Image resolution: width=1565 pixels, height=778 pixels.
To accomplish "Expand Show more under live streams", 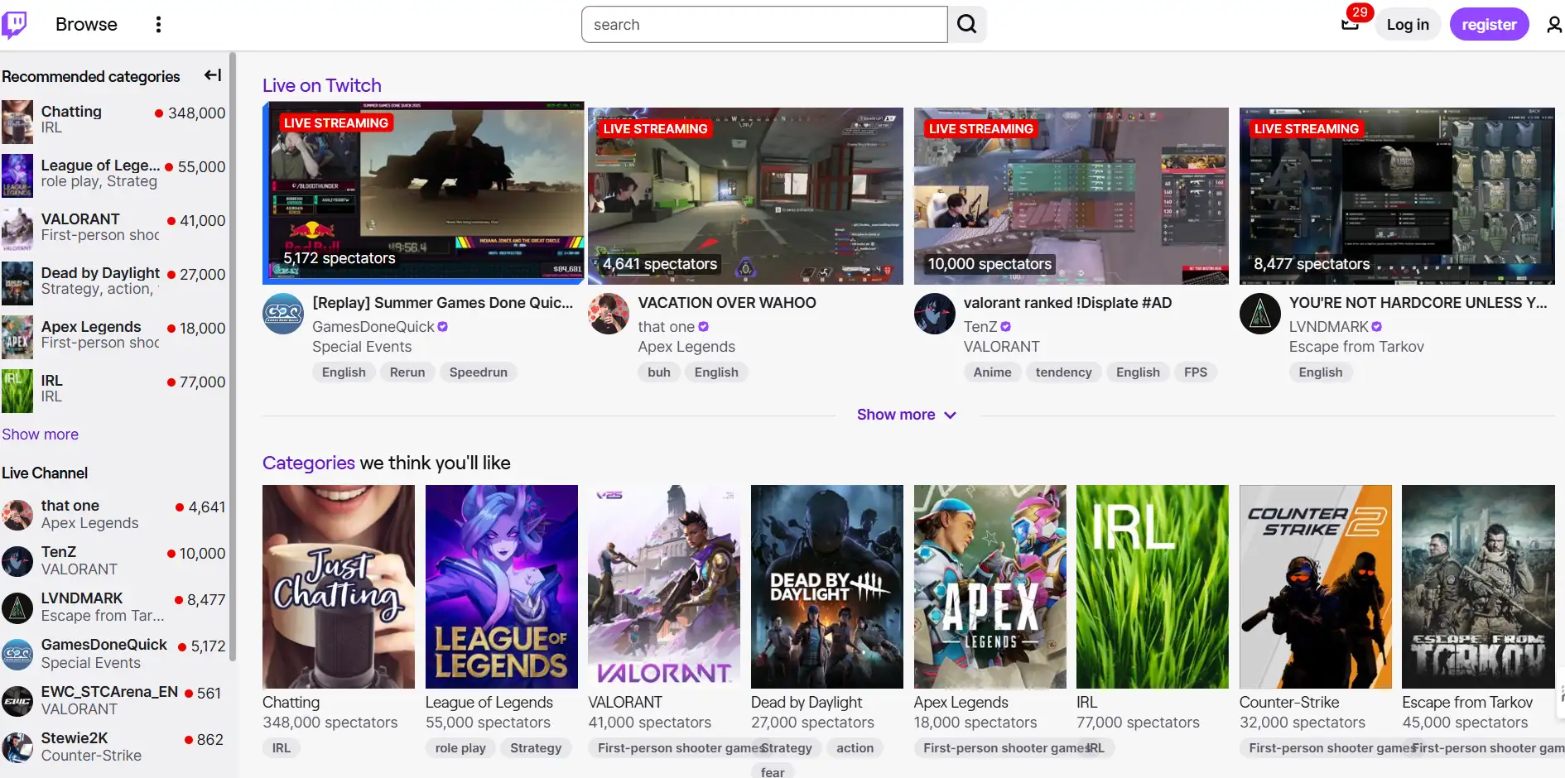I will click(906, 415).
